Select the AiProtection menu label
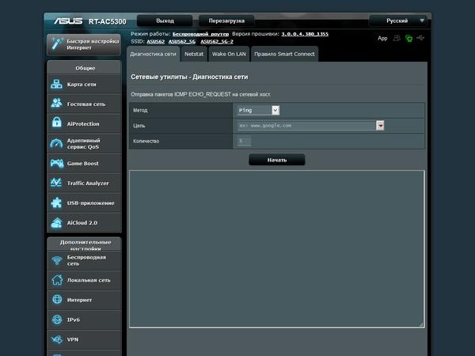The width and height of the screenshot is (475, 356). [x=83, y=124]
